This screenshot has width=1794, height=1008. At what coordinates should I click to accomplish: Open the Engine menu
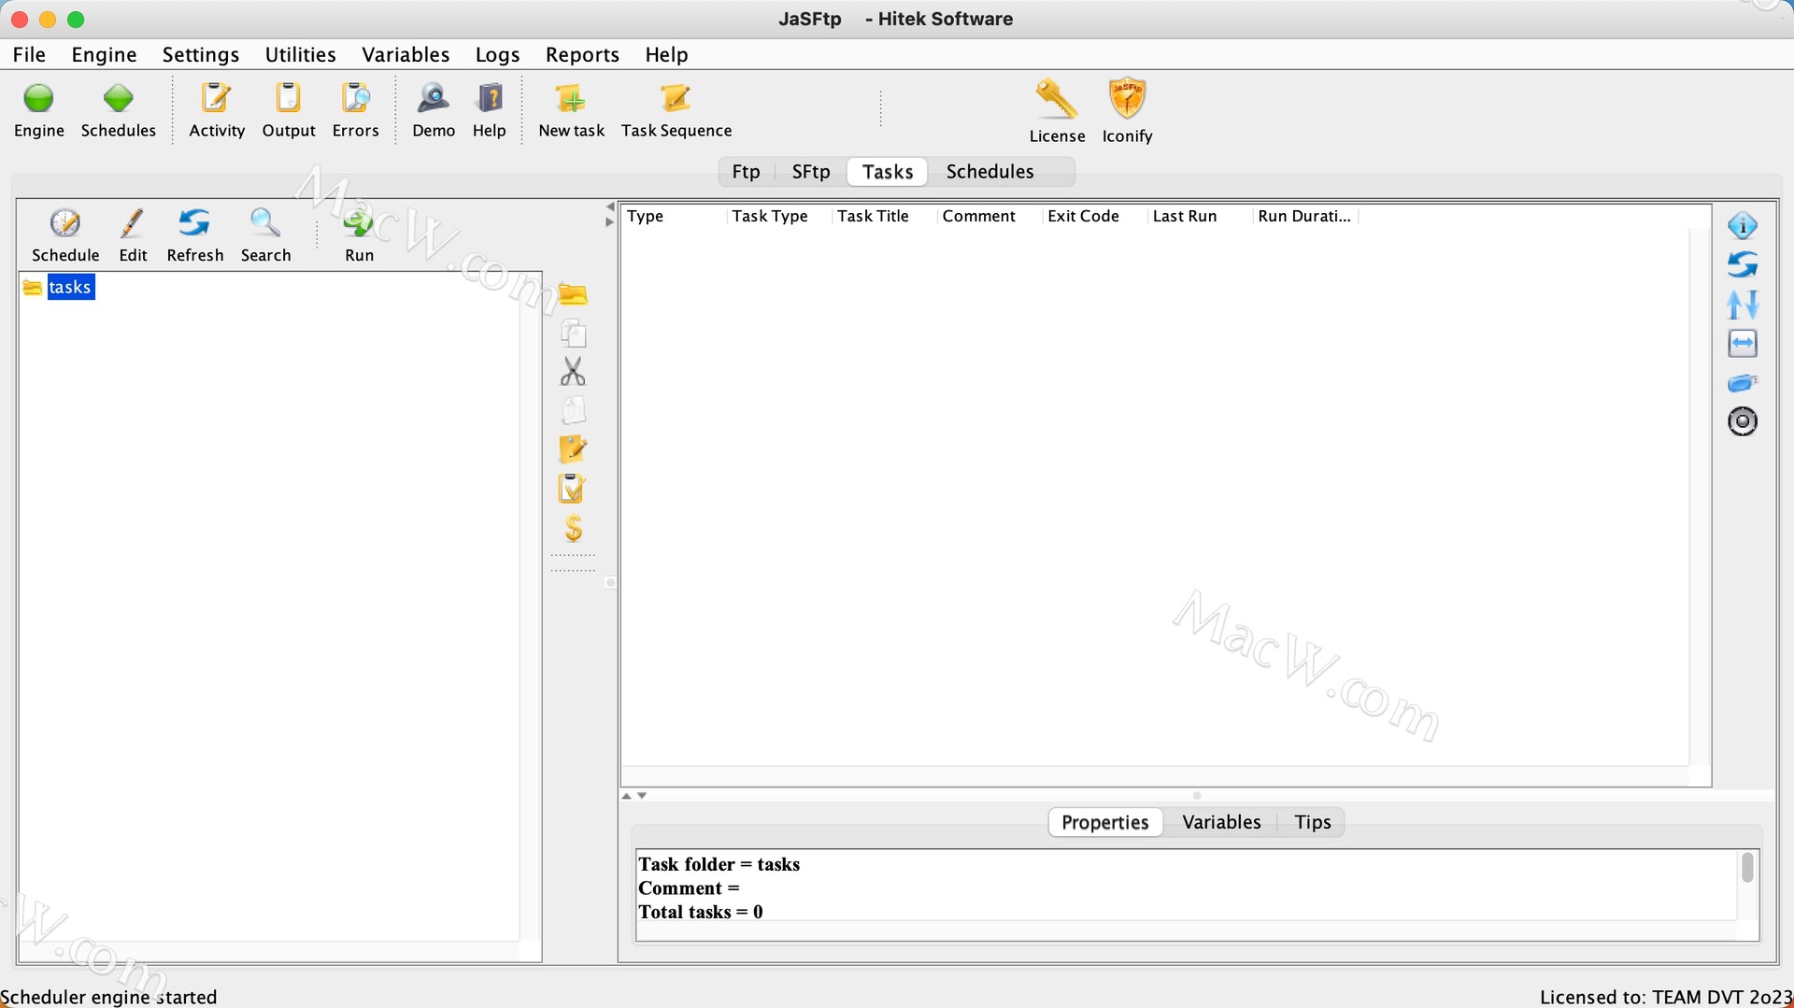click(x=104, y=54)
